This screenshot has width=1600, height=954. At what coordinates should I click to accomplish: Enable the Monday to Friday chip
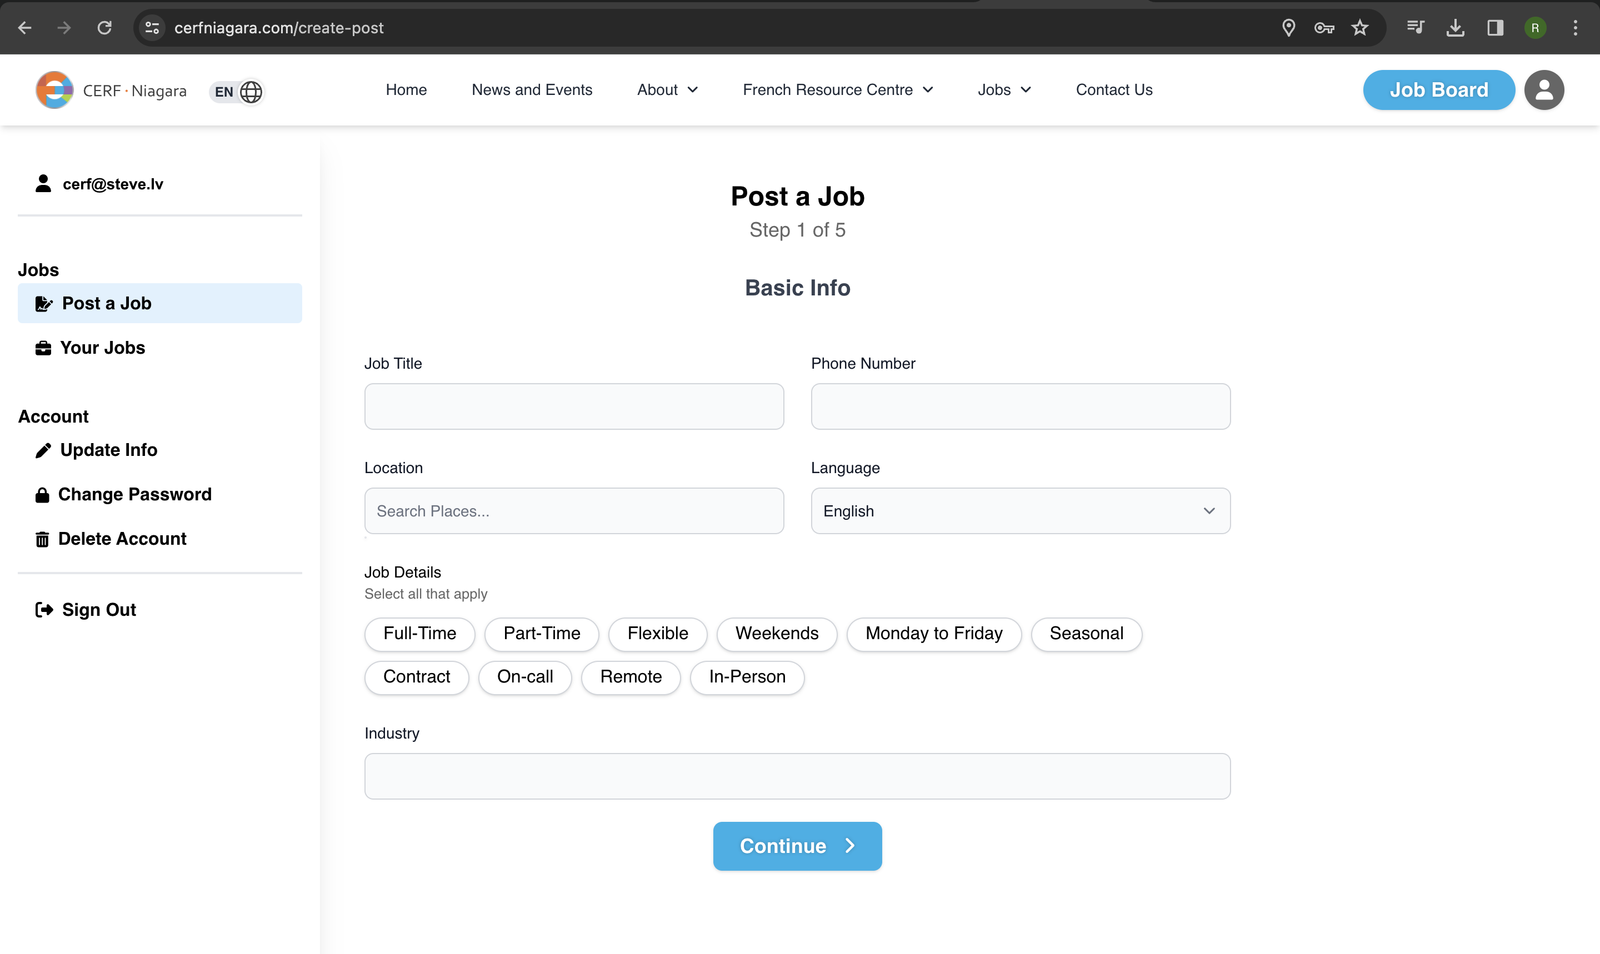(933, 633)
